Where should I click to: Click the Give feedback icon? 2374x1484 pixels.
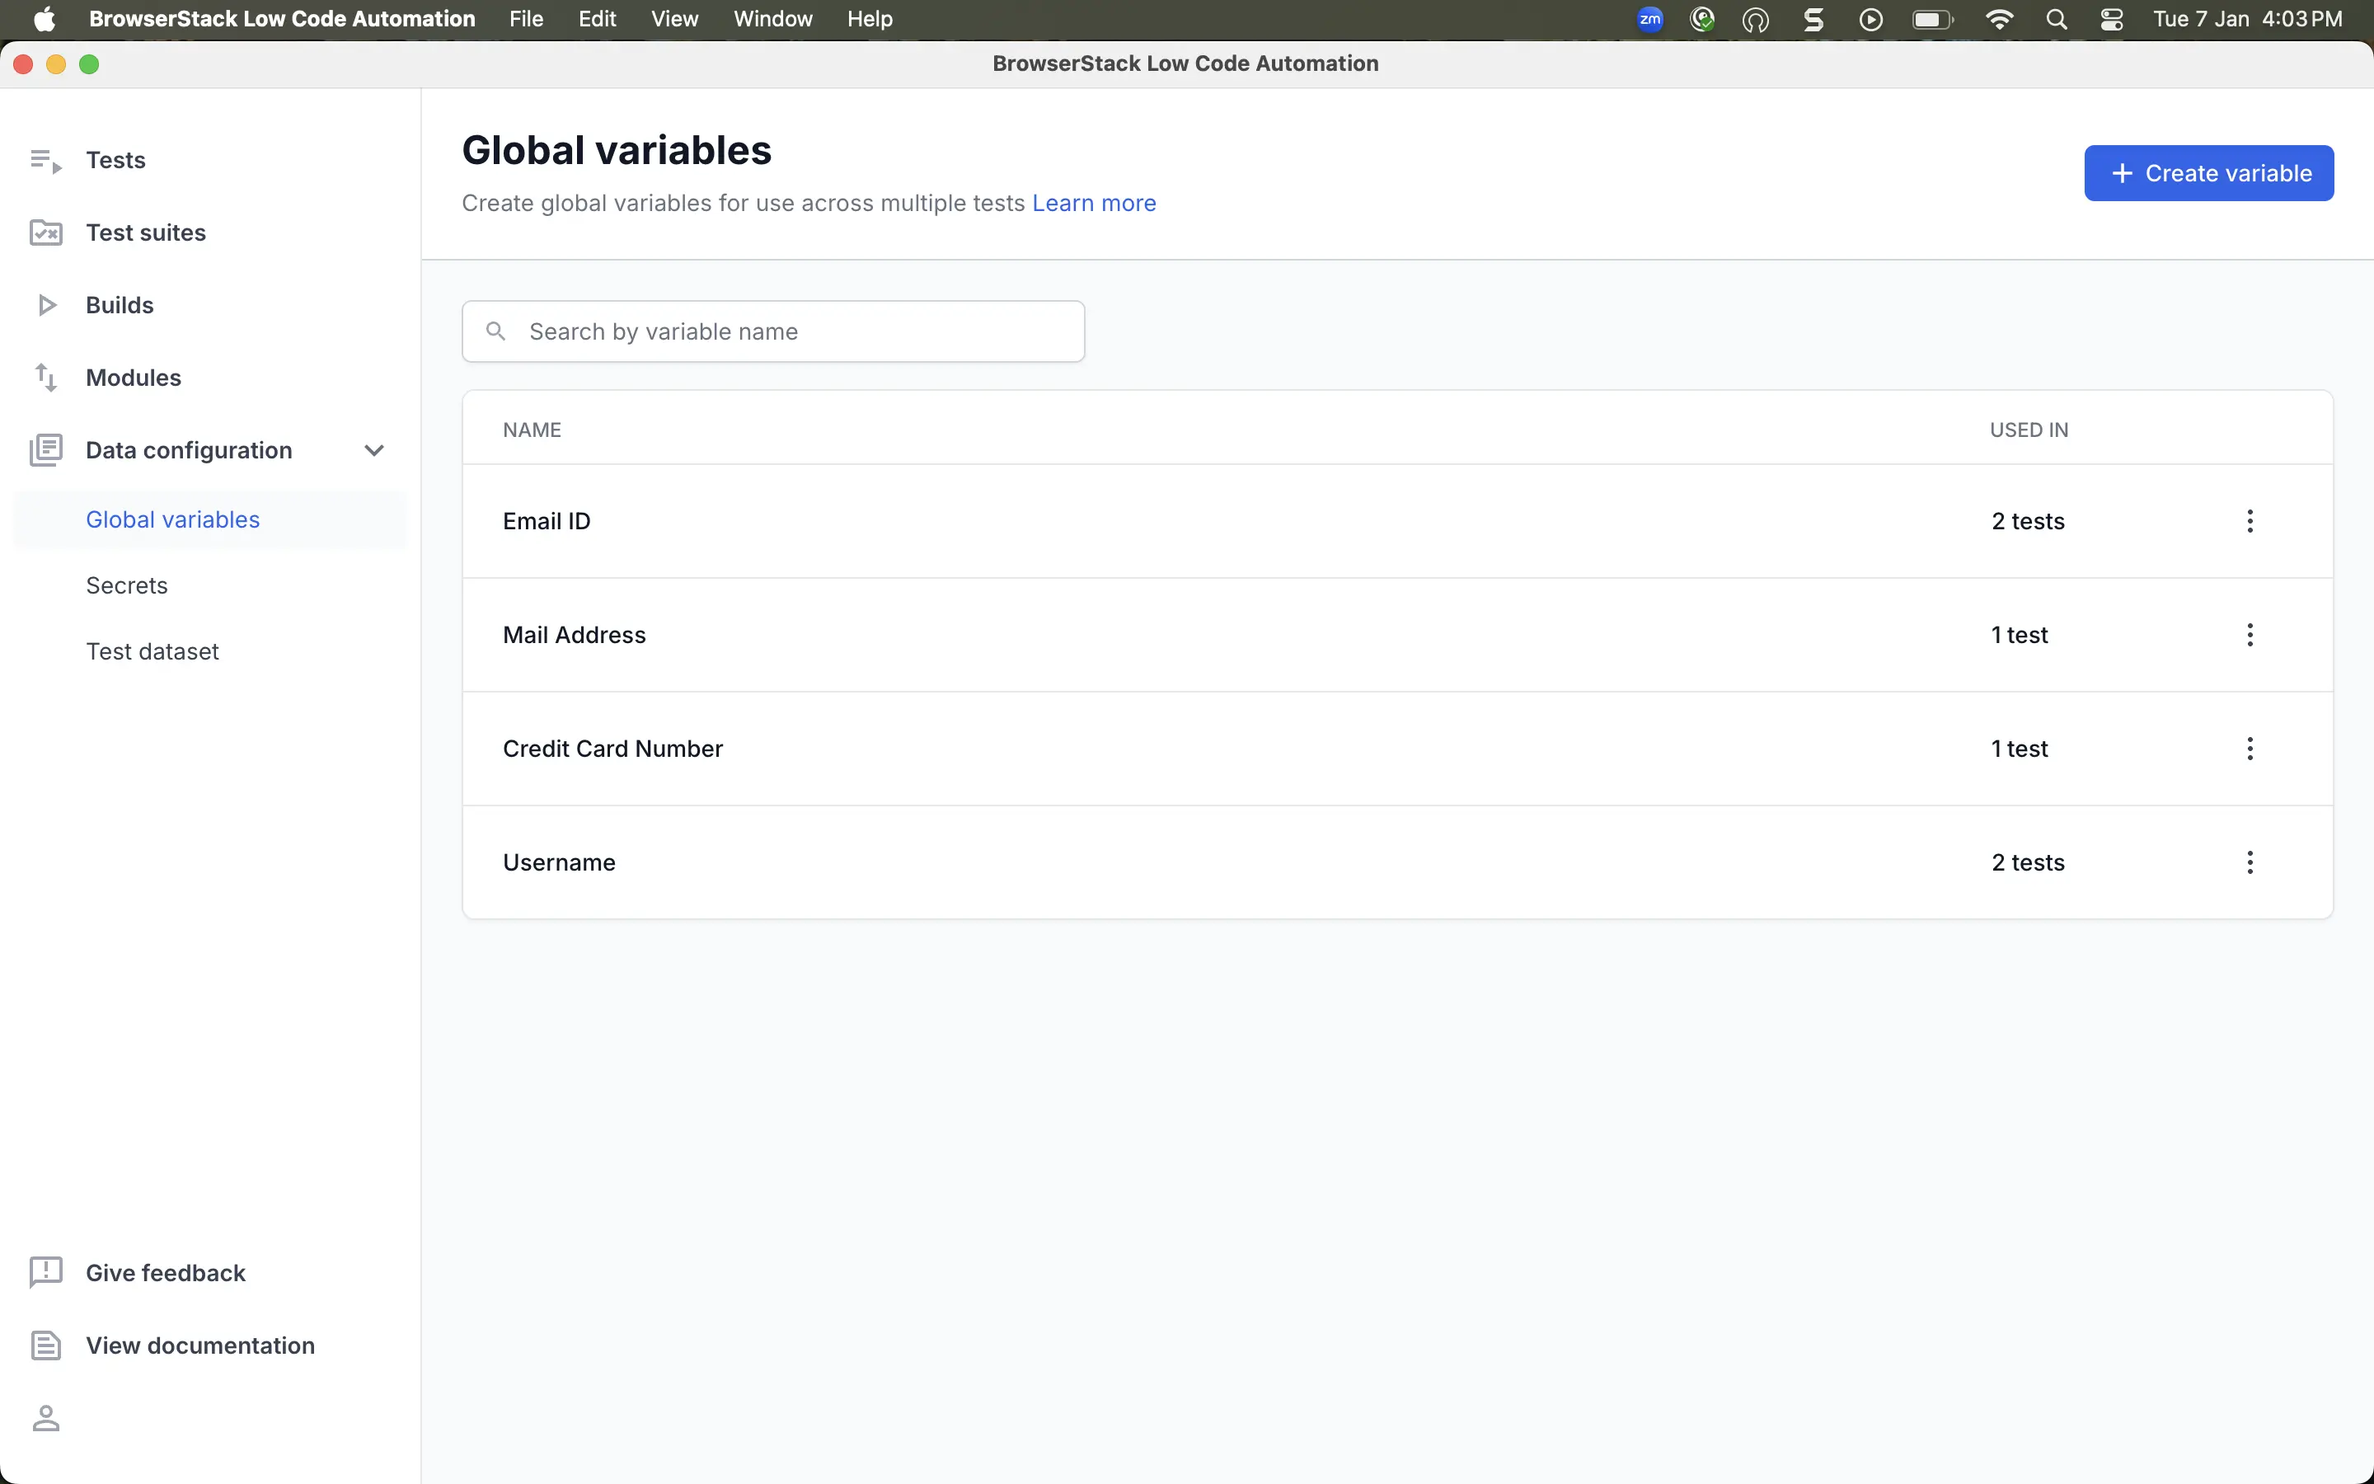(x=45, y=1273)
